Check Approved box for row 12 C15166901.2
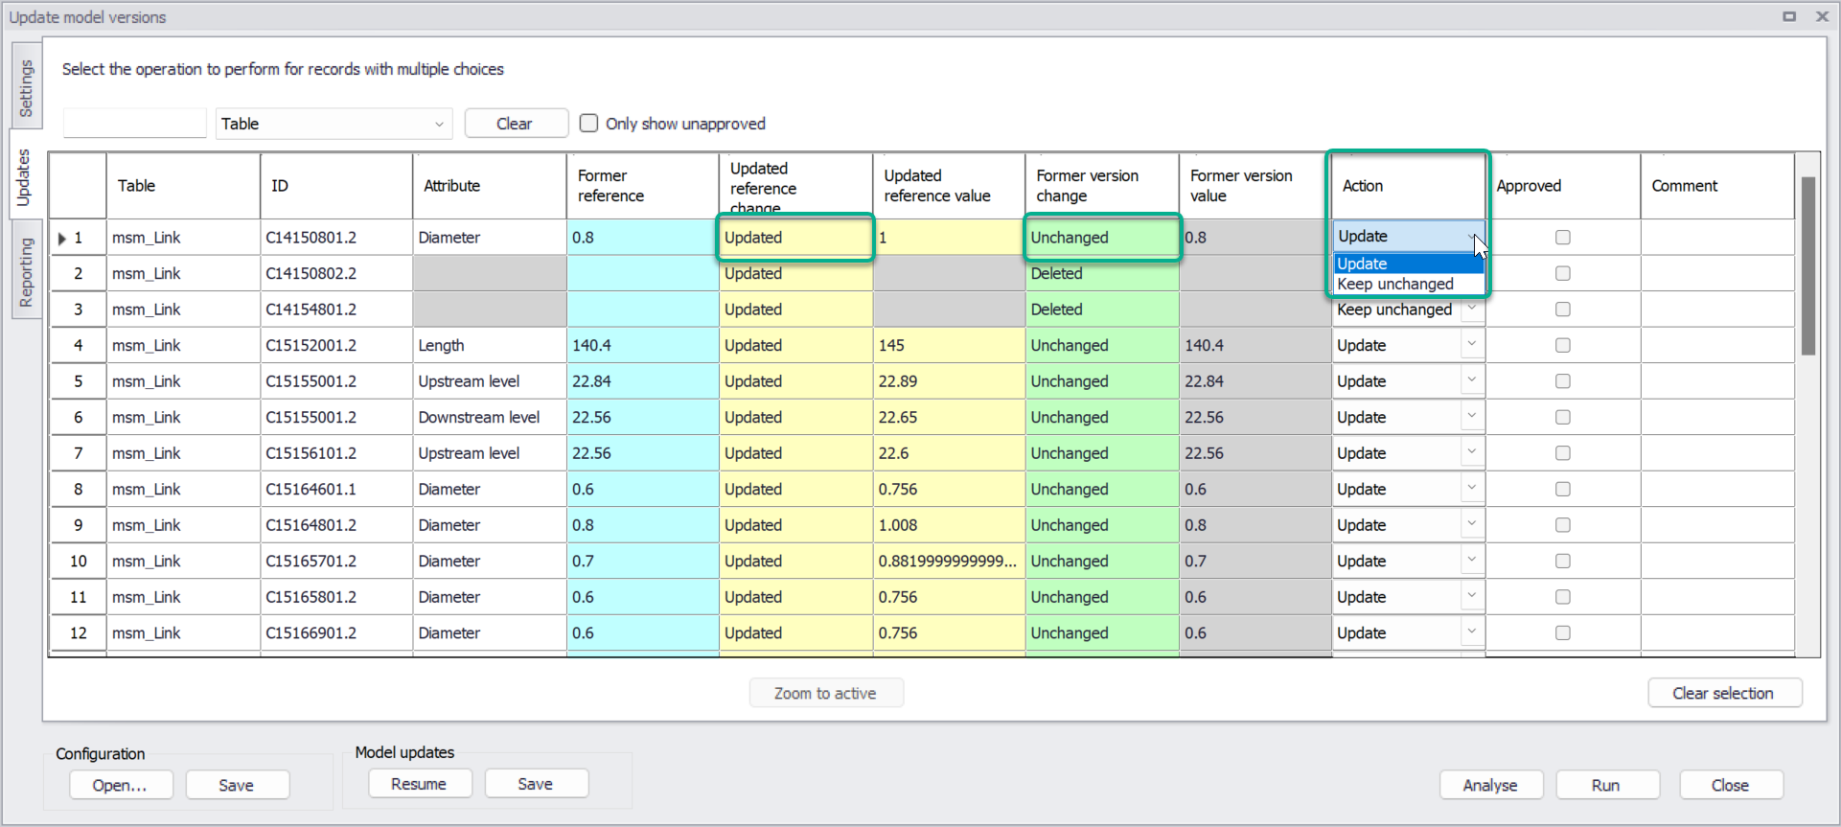This screenshot has width=1841, height=827. point(1563,632)
